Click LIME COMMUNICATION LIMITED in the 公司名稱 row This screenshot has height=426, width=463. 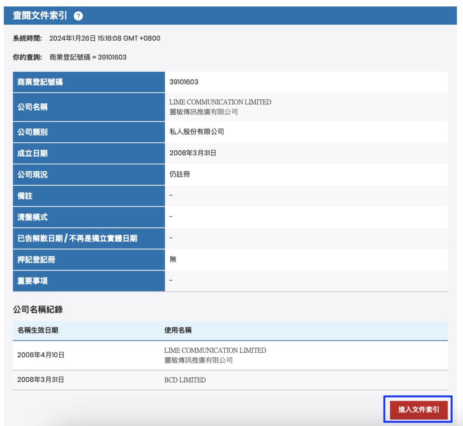[x=220, y=102]
